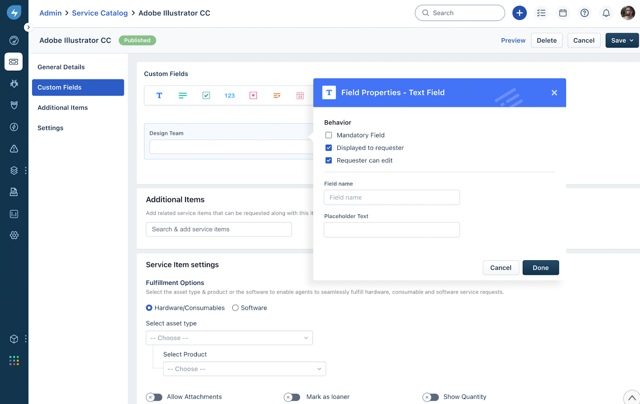Open the Select asset type dropdown
This screenshot has width=640, height=404.
229,338
